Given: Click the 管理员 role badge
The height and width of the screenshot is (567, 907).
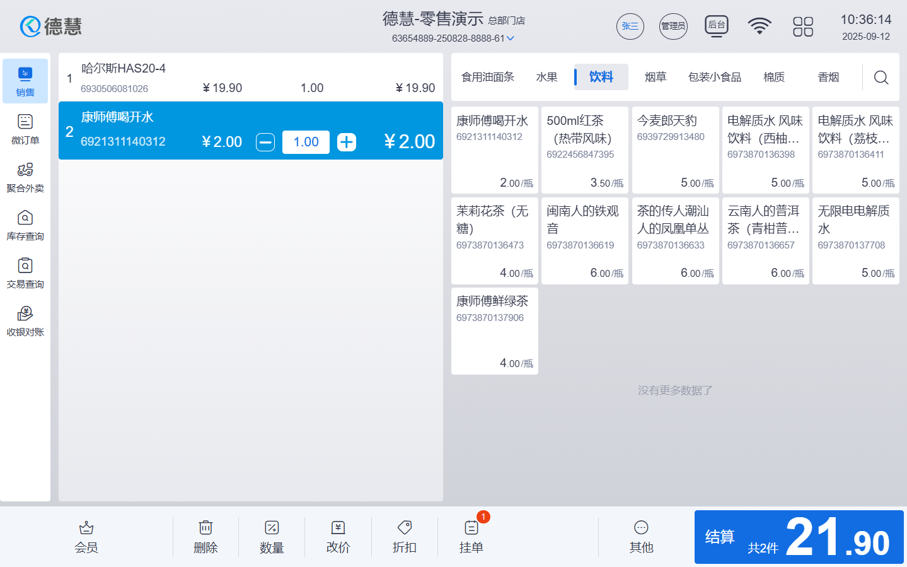Looking at the screenshot, I should (673, 26).
